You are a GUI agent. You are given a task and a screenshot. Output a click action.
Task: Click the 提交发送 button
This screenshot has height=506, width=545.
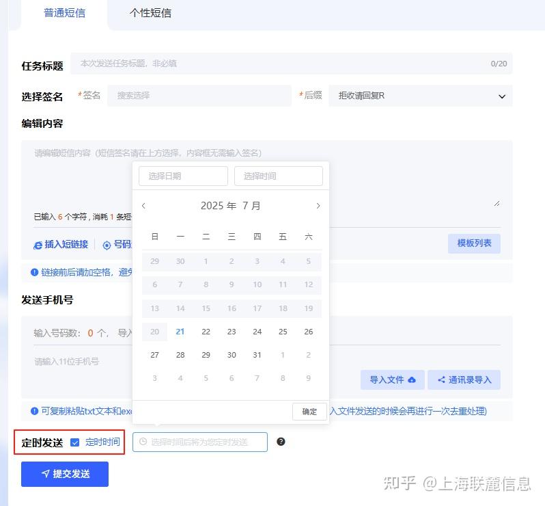(65, 474)
